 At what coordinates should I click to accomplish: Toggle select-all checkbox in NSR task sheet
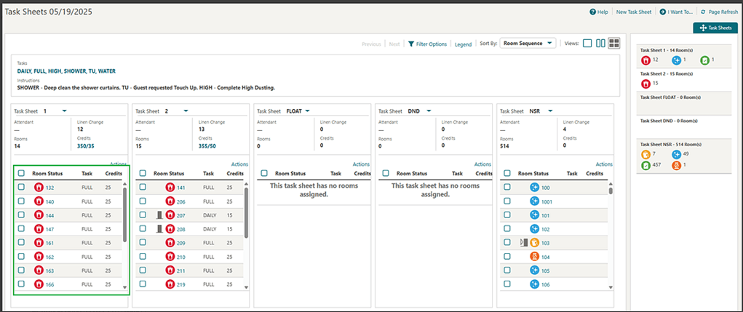pos(506,174)
